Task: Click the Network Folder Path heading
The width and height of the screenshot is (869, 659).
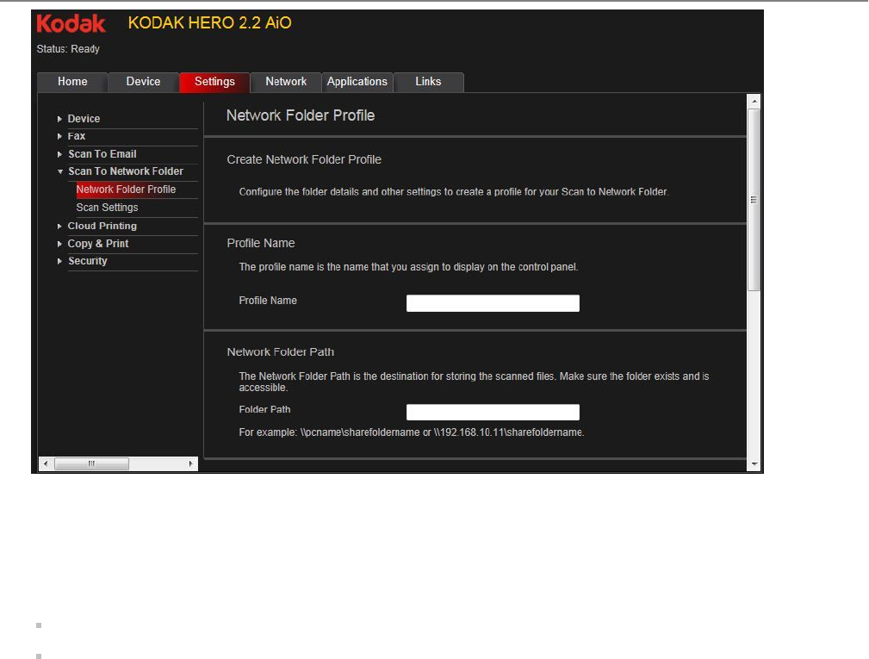Action: (x=281, y=352)
